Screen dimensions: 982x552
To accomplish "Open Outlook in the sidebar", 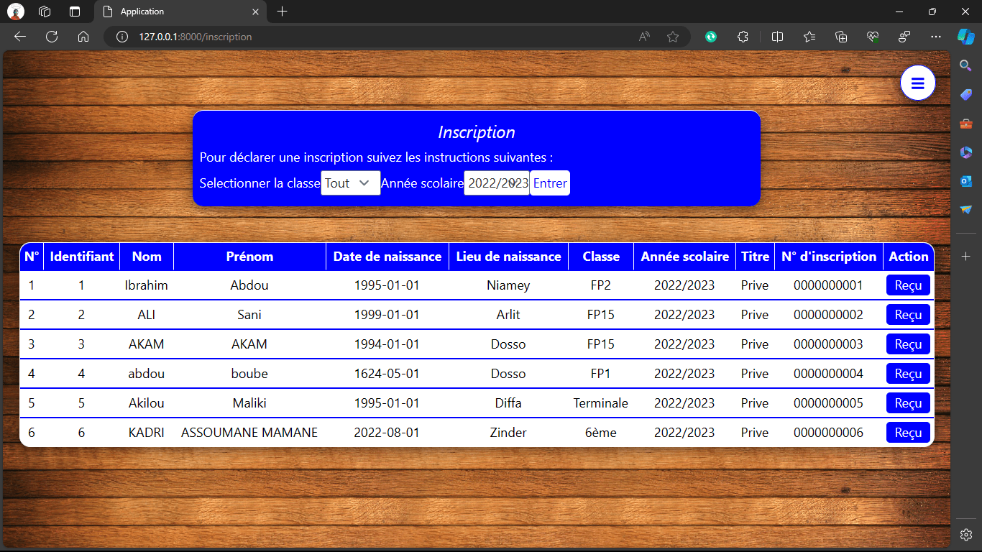I will (966, 181).
